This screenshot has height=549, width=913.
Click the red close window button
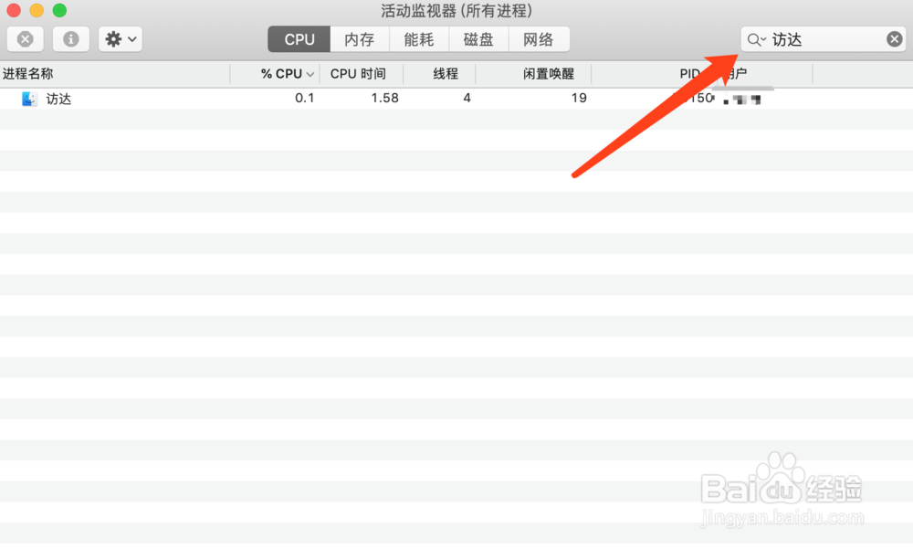coord(14,10)
